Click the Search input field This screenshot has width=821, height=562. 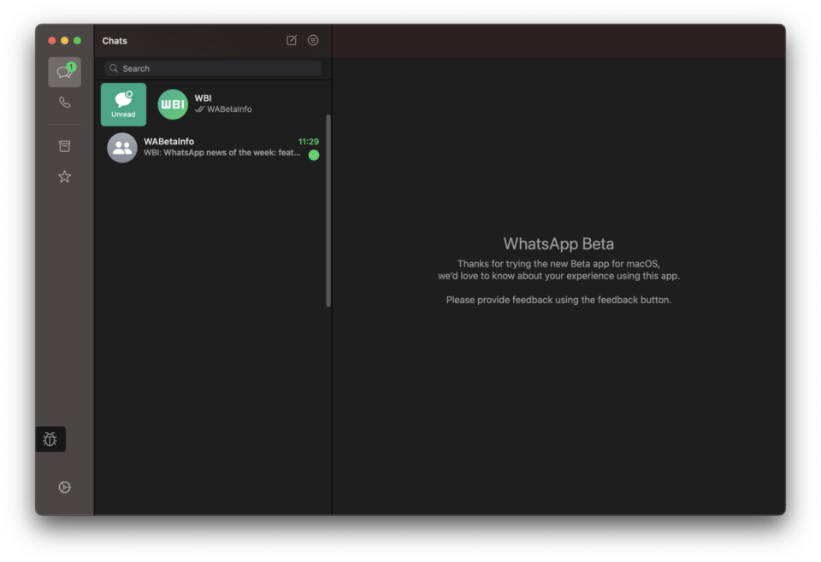[214, 68]
